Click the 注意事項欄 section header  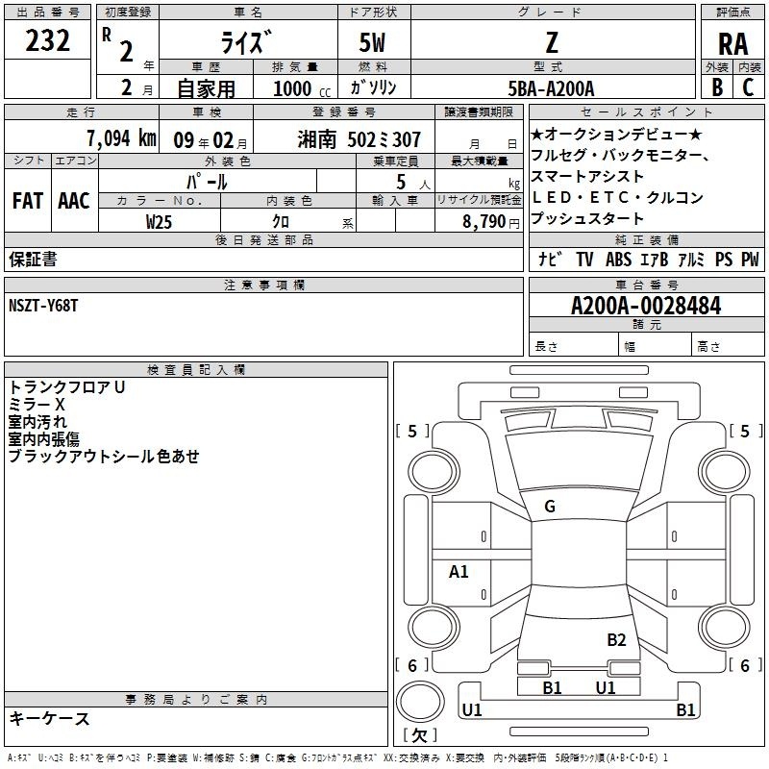coord(263,285)
